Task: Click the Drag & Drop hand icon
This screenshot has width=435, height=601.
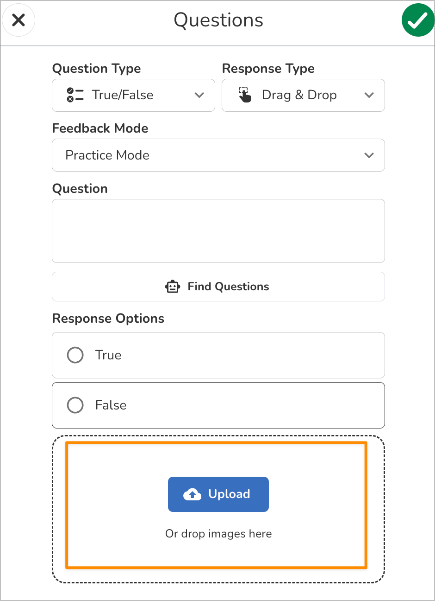Action: pyautogui.click(x=245, y=95)
